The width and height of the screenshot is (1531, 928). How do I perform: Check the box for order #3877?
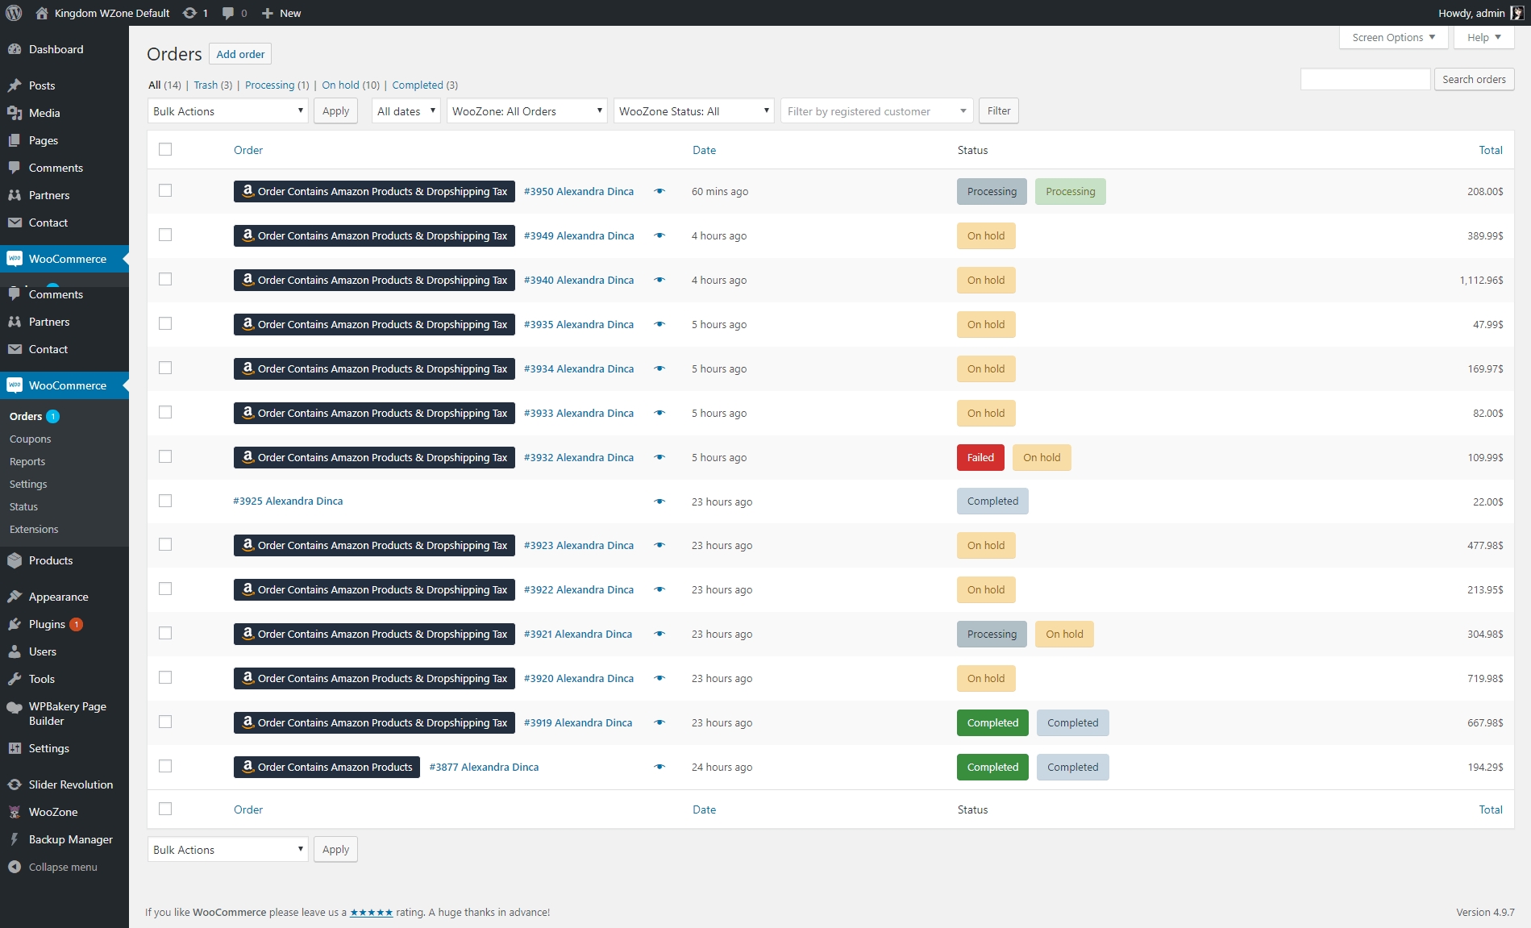coord(165,766)
